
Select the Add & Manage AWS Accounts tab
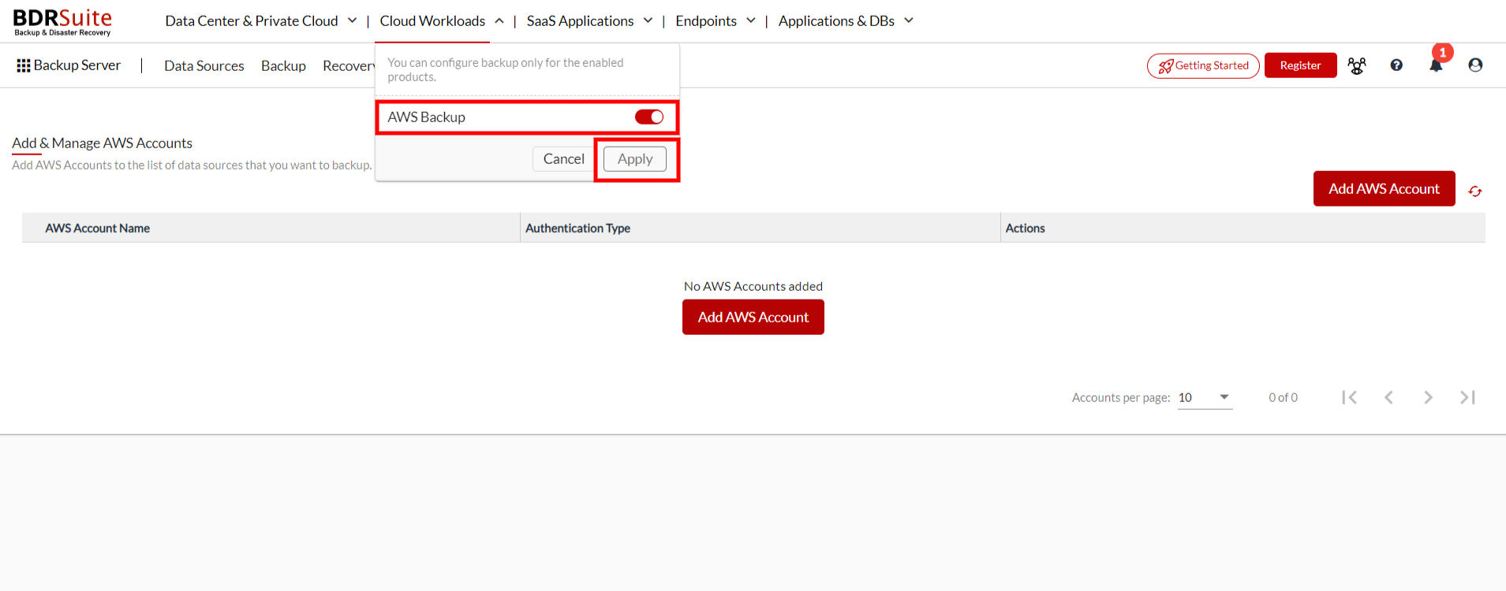[102, 143]
